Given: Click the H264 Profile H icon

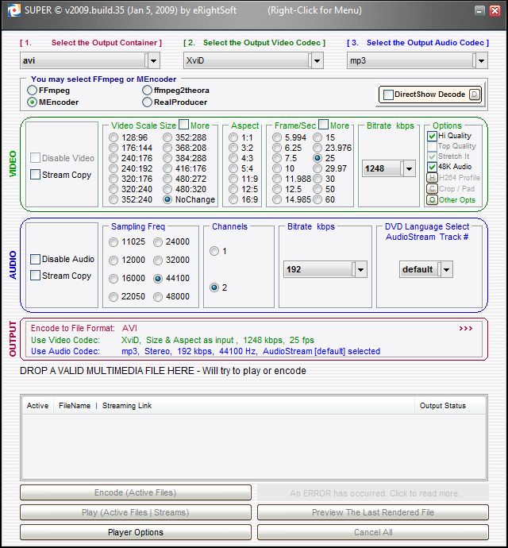Looking at the screenshot, I should 432,178.
